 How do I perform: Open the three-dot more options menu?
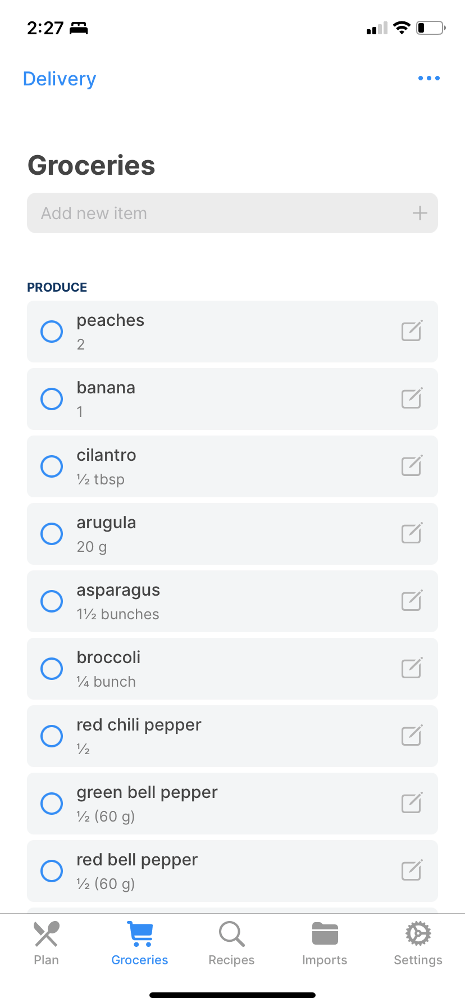click(428, 78)
